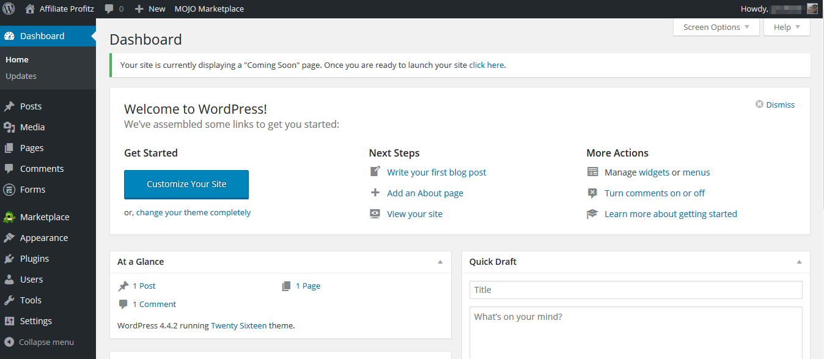824x359 pixels.
Task: Open the Settings menu label
Action: (x=36, y=321)
